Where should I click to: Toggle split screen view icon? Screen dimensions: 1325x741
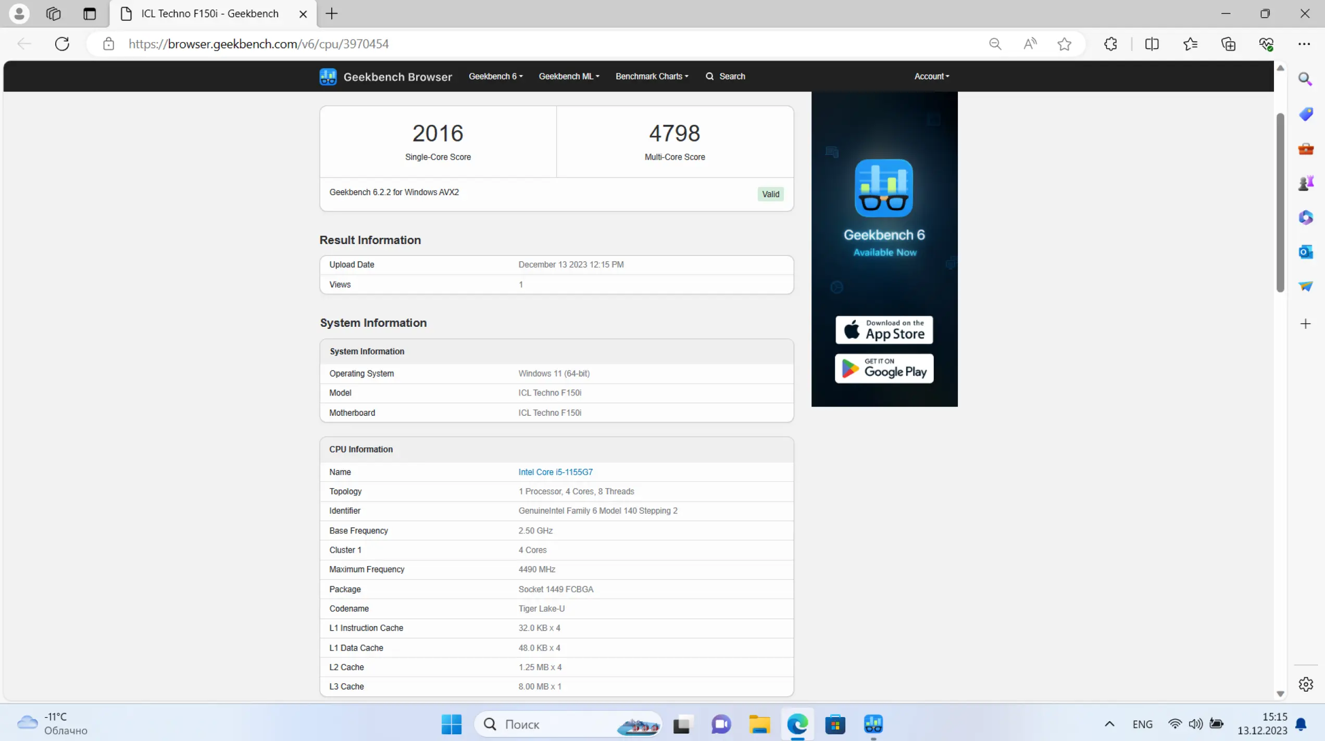click(x=1152, y=44)
